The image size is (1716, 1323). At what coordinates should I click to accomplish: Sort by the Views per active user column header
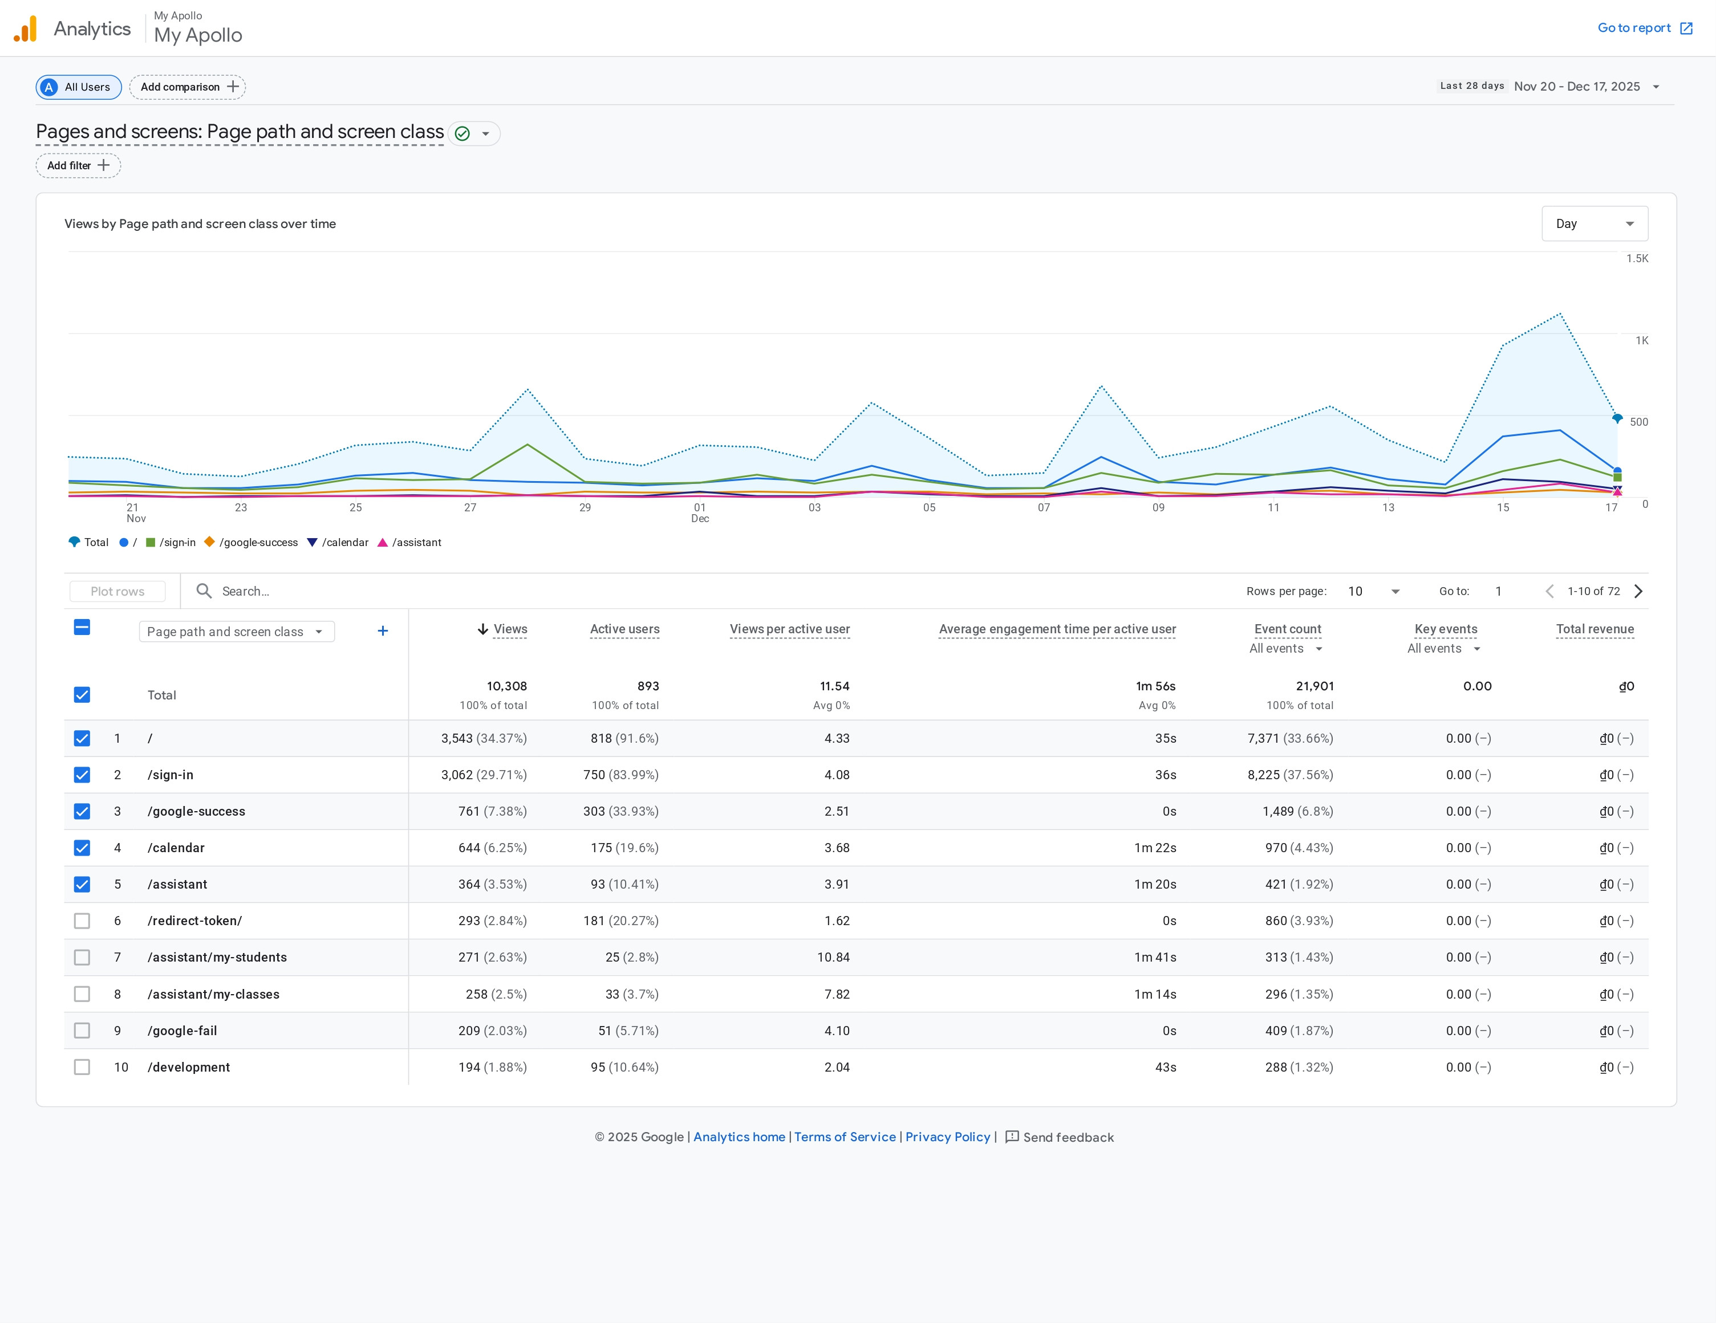(790, 629)
